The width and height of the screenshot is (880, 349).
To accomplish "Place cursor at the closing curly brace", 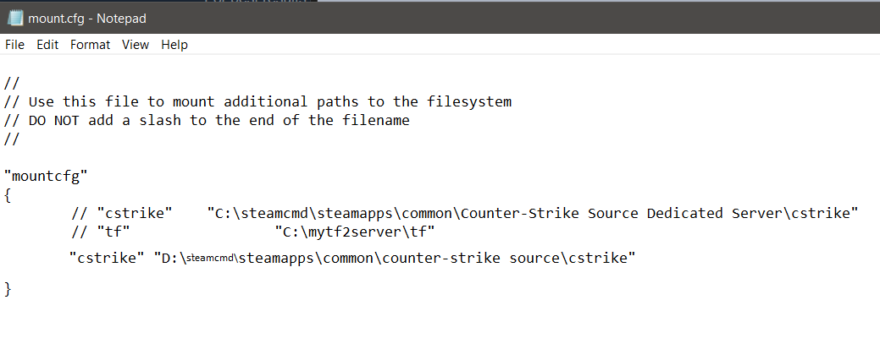I will pyautogui.click(x=8, y=288).
